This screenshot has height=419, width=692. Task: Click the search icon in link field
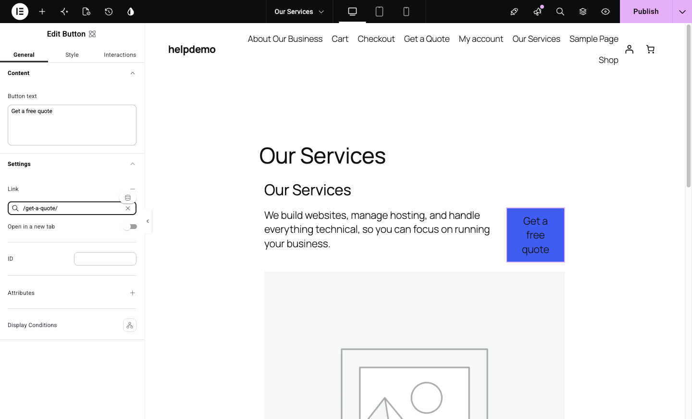point(15,208)
